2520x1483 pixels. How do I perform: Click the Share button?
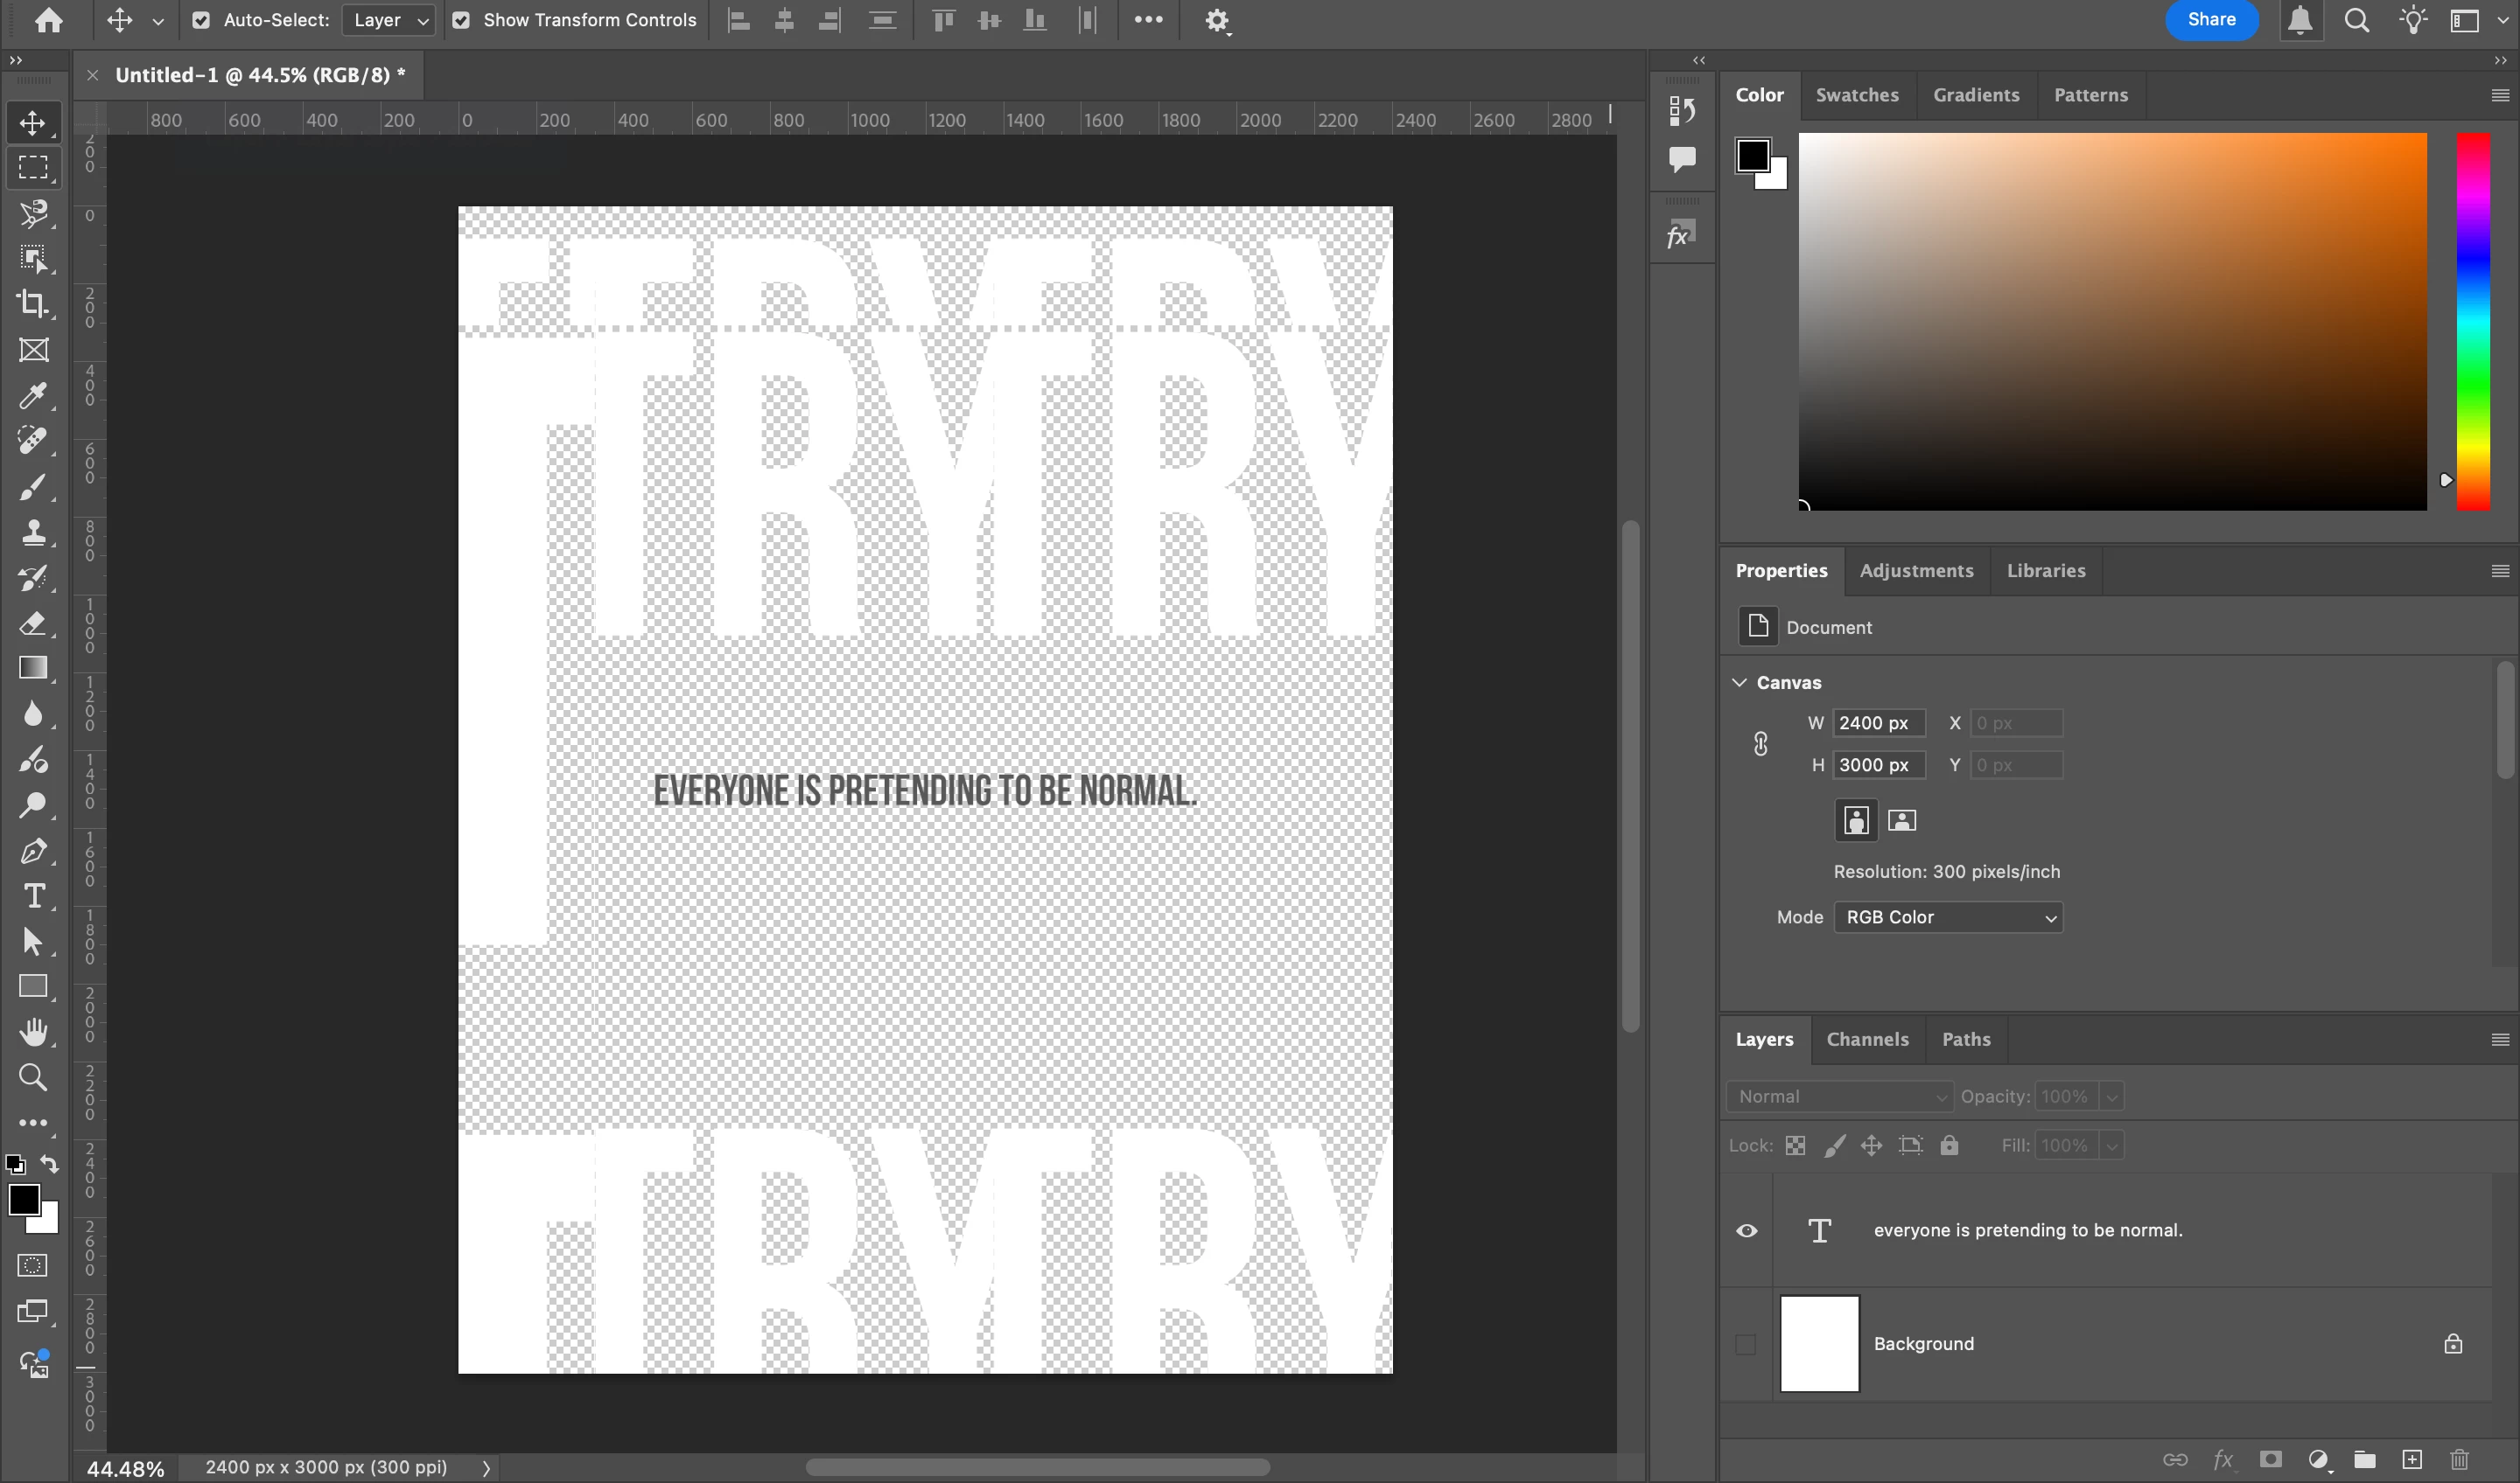click(2211, 20)
